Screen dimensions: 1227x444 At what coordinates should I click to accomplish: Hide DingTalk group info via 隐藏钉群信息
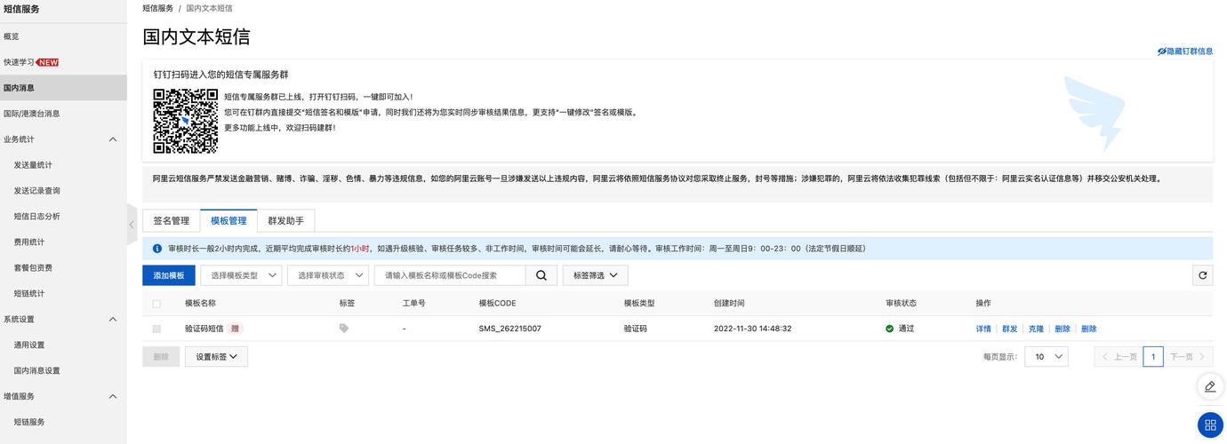(1185, 52)
